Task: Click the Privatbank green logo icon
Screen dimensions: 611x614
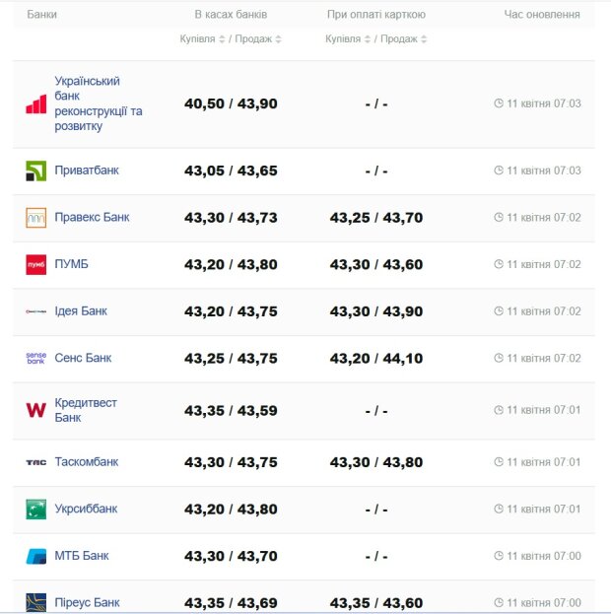Action: coord(35,171)
